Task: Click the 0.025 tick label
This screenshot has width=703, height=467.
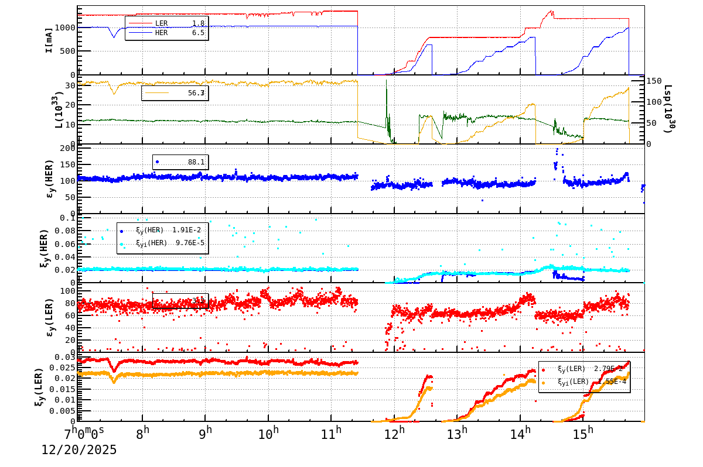Action: (x=63, y=368)
